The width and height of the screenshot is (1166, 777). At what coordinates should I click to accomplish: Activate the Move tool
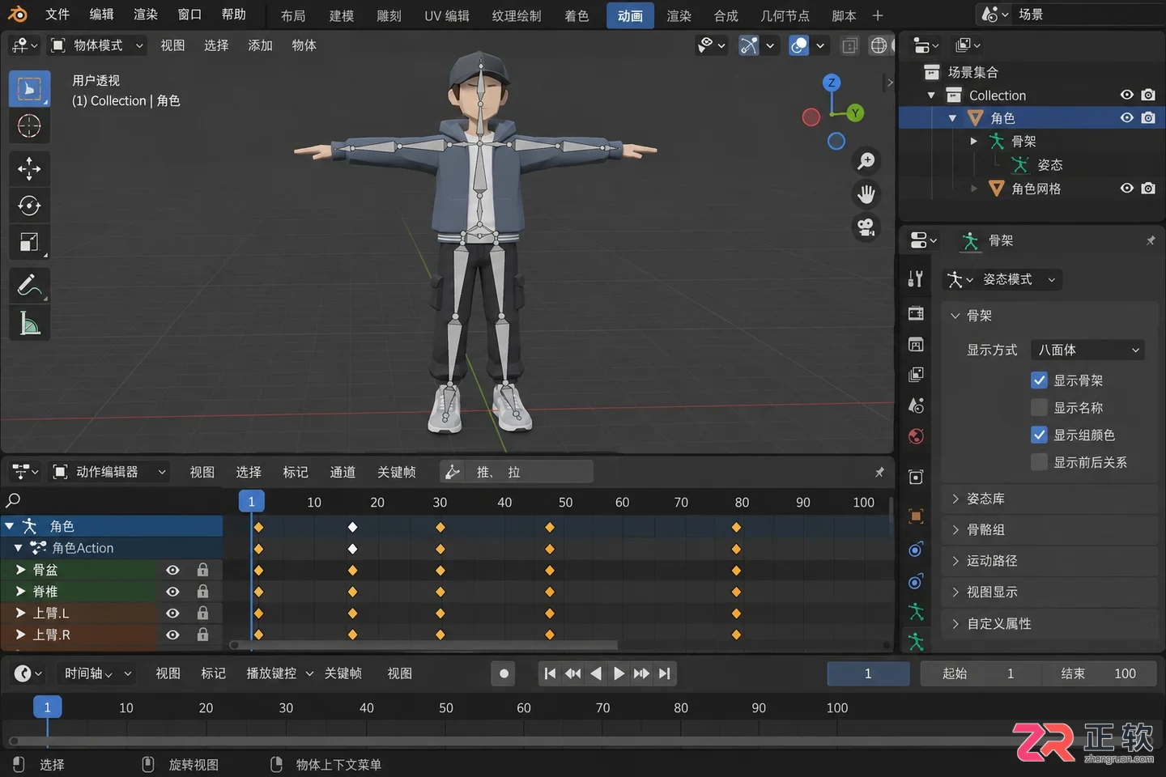pos(29,168)
